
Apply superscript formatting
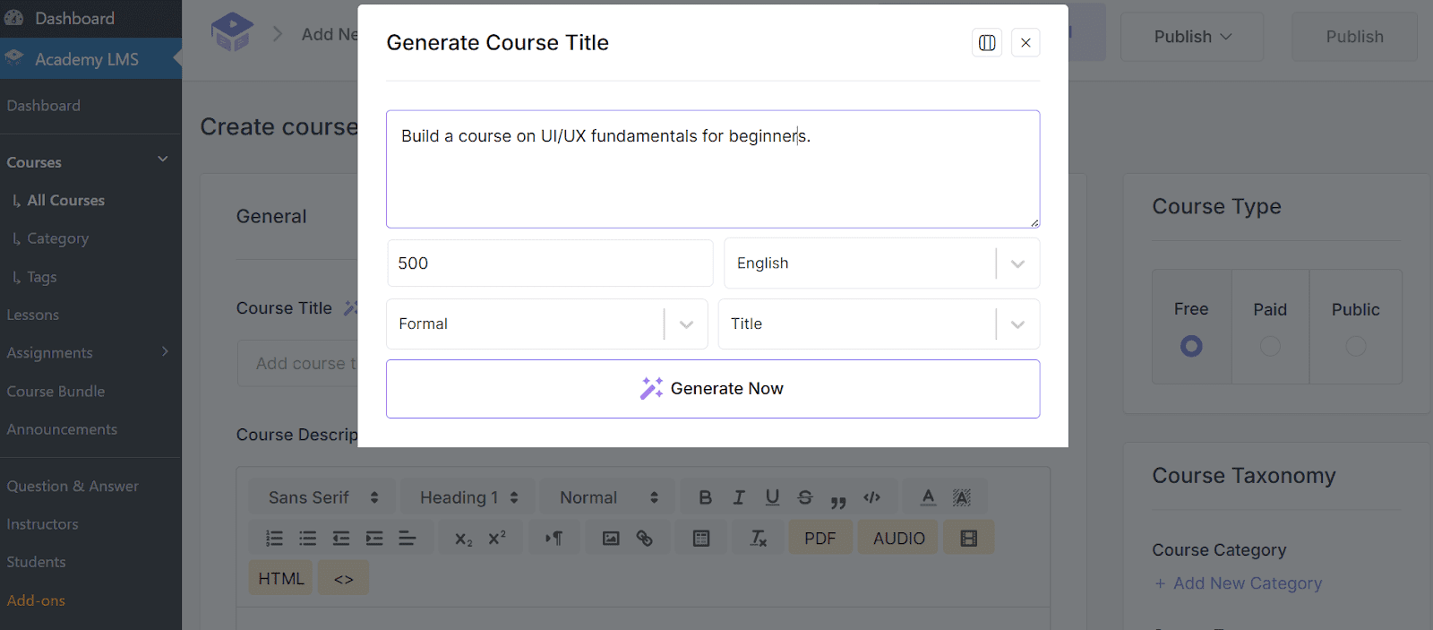[x=497, y=539]
